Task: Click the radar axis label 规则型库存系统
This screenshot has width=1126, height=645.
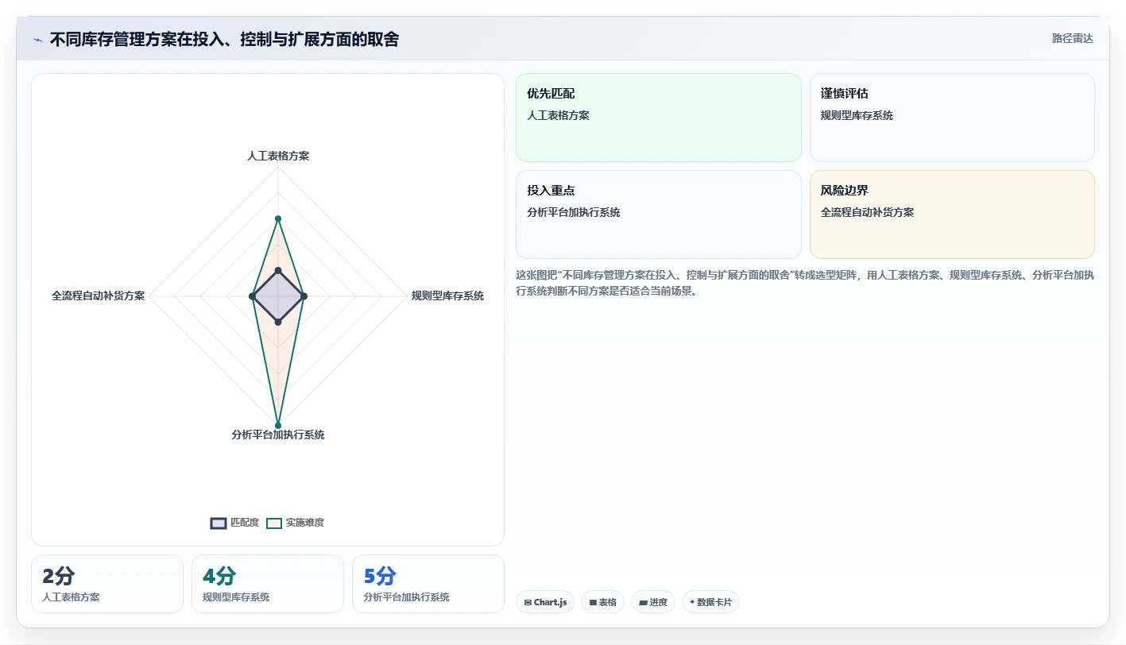Action: point(447,295)
